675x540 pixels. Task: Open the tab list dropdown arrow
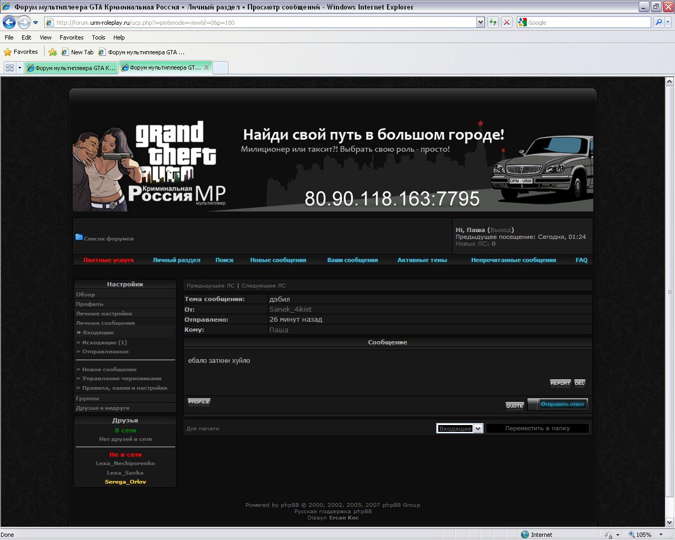[x=20, y=67]
